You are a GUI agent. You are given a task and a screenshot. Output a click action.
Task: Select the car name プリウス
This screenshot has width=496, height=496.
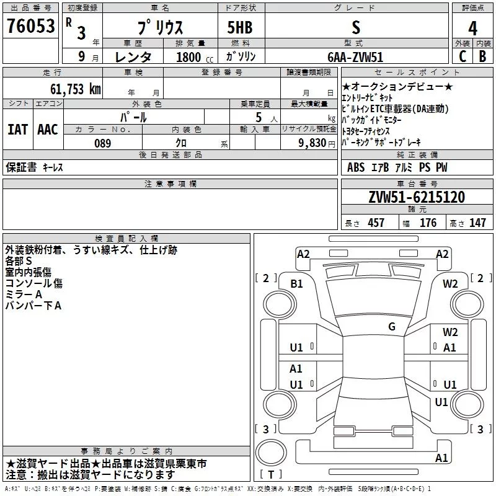160,27
